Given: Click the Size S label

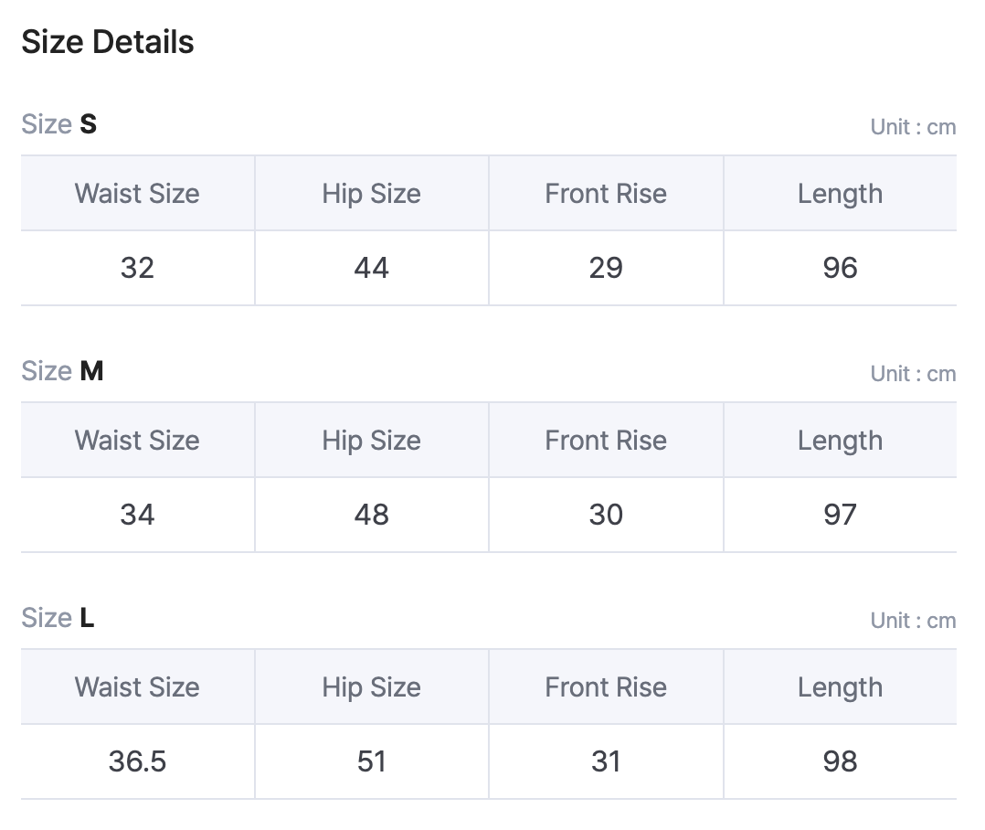Looking at the screenshot, I should 59,124.
